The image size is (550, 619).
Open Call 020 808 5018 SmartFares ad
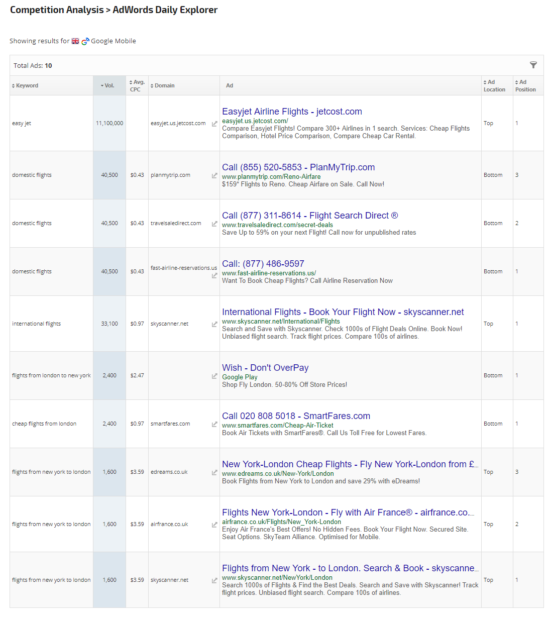tap(296, 416)
